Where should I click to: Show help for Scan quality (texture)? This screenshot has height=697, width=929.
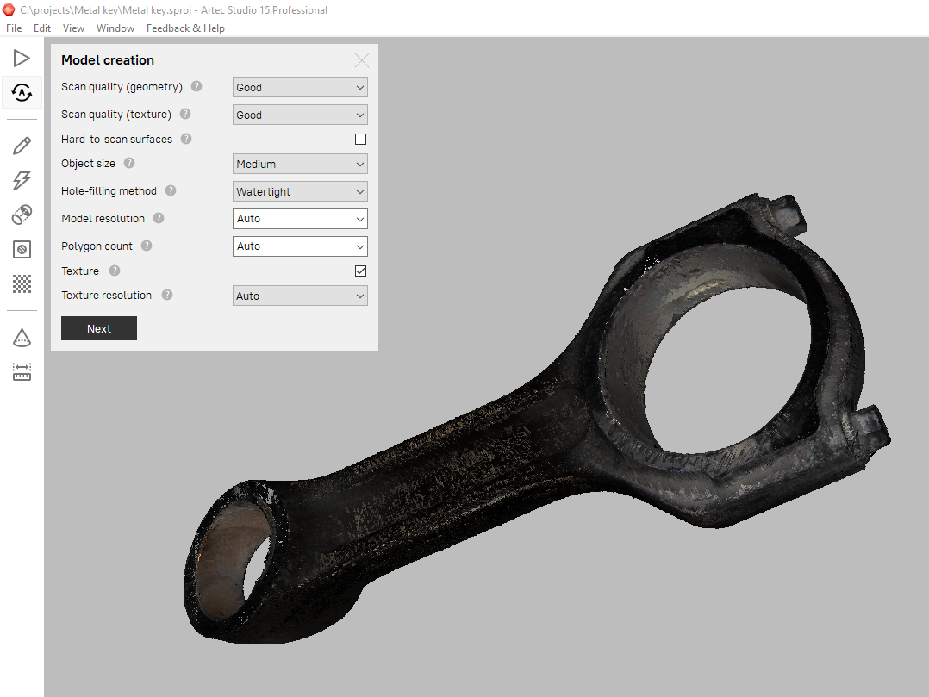click(185, 114)
